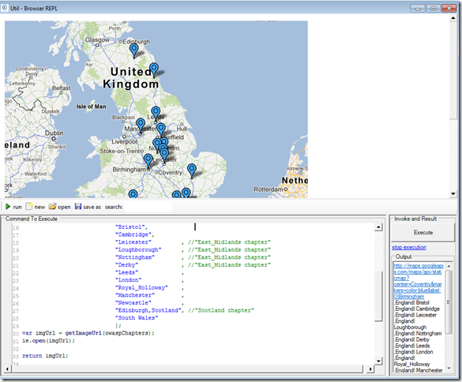Select the blue marker over Manchester
This screenshot has width=462, height=382.
tap(141, 125)
